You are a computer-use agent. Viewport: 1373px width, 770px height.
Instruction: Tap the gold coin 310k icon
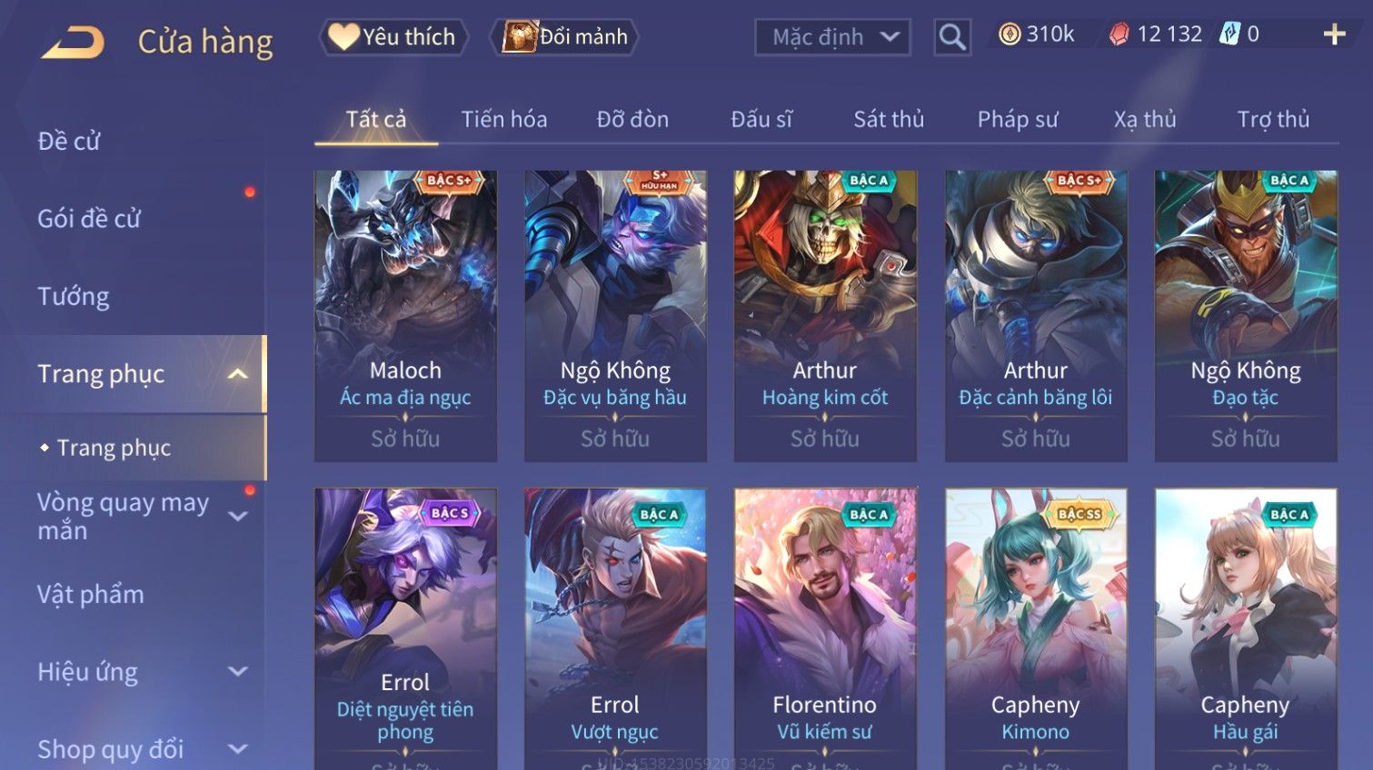pyautogui.click(x=1009, y=35)
